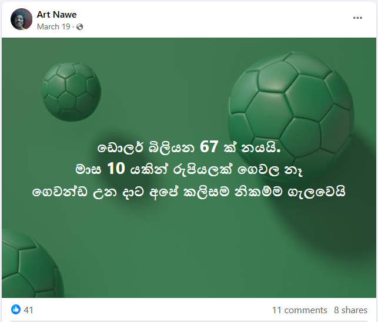This screenshot has height=322, width=378.
Task: Click the second Sinhala line containing 10
Action: pos(189,169)
